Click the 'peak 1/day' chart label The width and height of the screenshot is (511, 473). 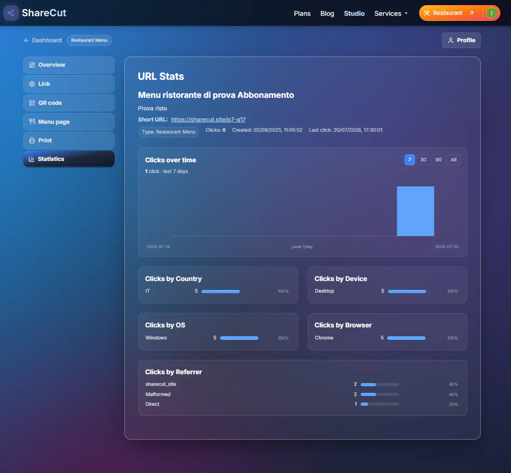pyautogui.click(x=302, y=247)
